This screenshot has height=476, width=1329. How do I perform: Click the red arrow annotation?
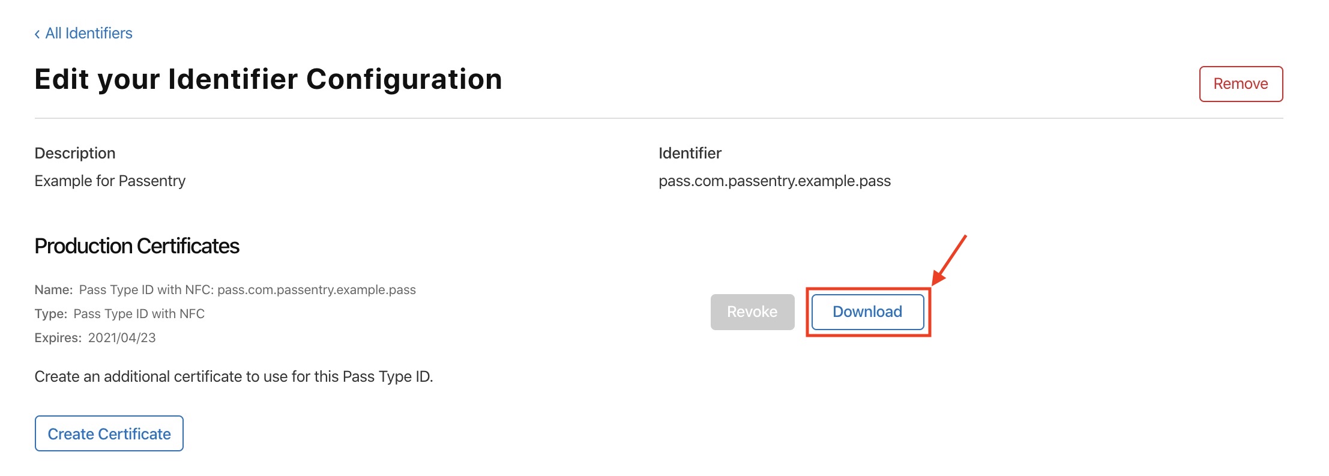coord(950,259)
